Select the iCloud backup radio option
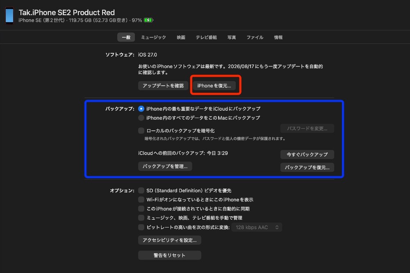410x273 pixels. point(141,109)
